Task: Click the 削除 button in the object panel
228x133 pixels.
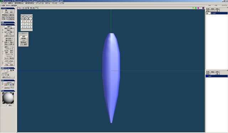Action: tap(217, 9)
